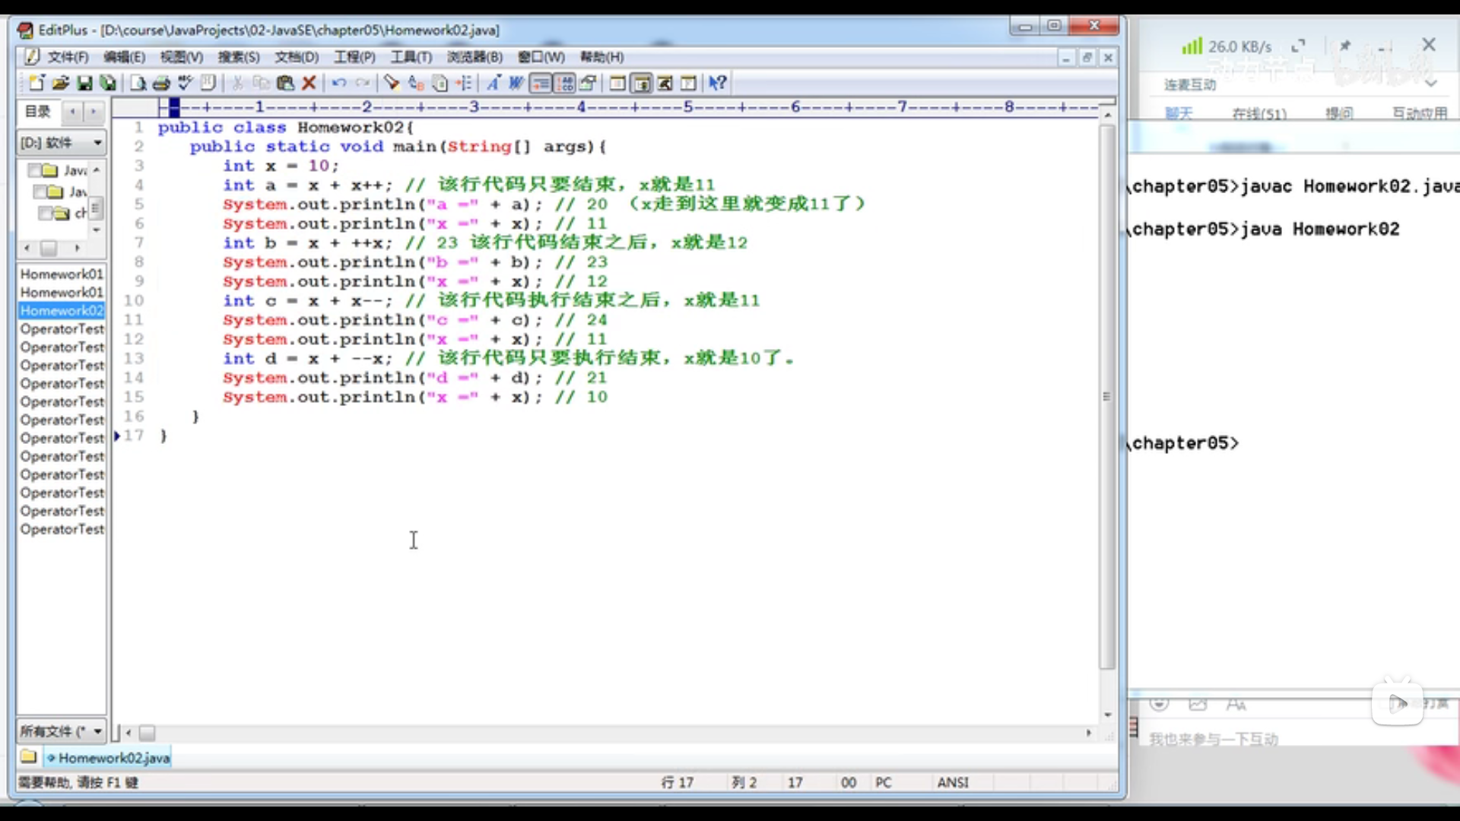Open the [D:] drive dropdown
Image resolution: width=1460 pixels, height=821 pixels.
tap(97, 143)
